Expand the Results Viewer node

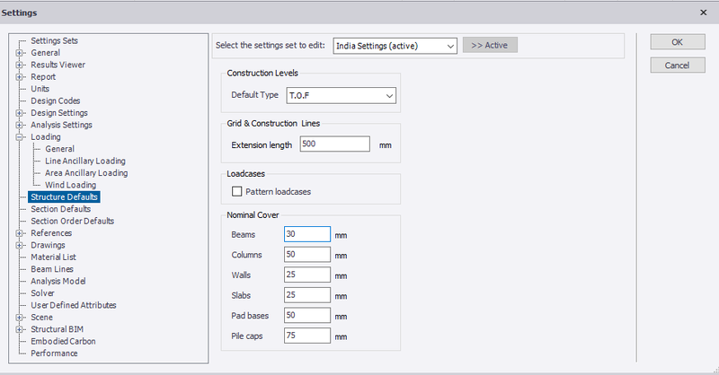coord(19,65)
